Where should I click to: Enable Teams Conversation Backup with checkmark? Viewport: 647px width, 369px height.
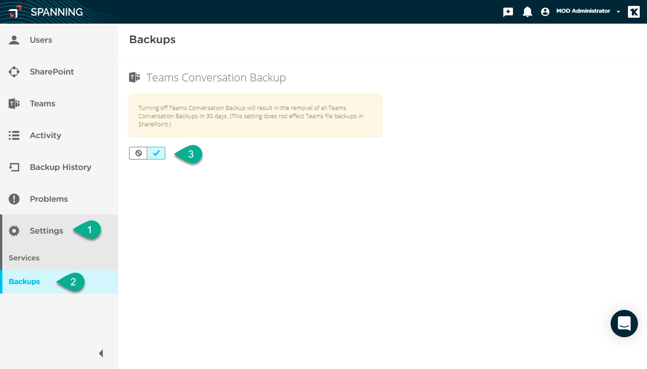(156, 153)
